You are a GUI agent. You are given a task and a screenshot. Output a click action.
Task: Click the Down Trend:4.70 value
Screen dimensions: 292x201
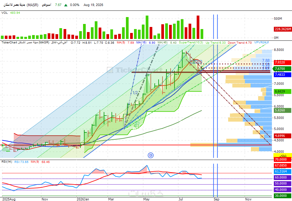point(240,43)
